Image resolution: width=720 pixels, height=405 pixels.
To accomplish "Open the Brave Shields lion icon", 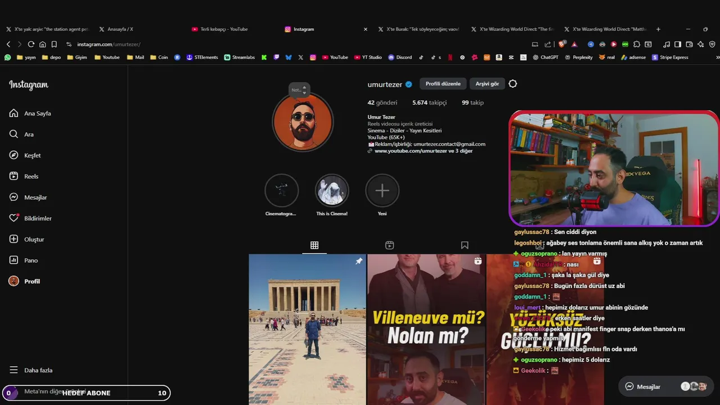I will tap(562, 44).
